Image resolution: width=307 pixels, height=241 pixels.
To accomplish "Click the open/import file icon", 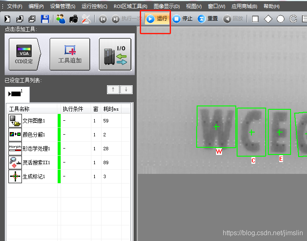I will pos(19,19).
